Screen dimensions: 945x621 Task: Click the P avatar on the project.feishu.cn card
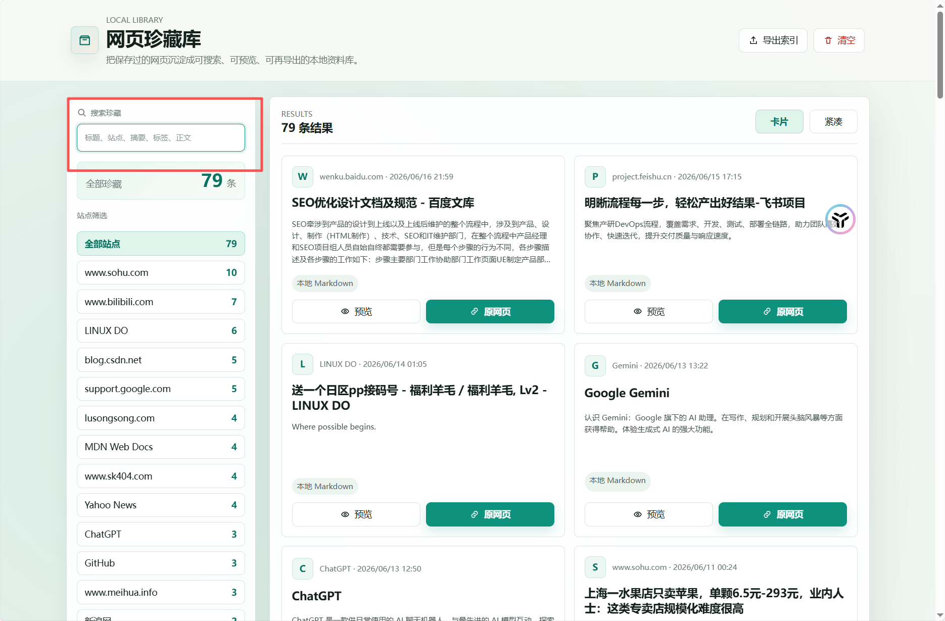[595, 177]
